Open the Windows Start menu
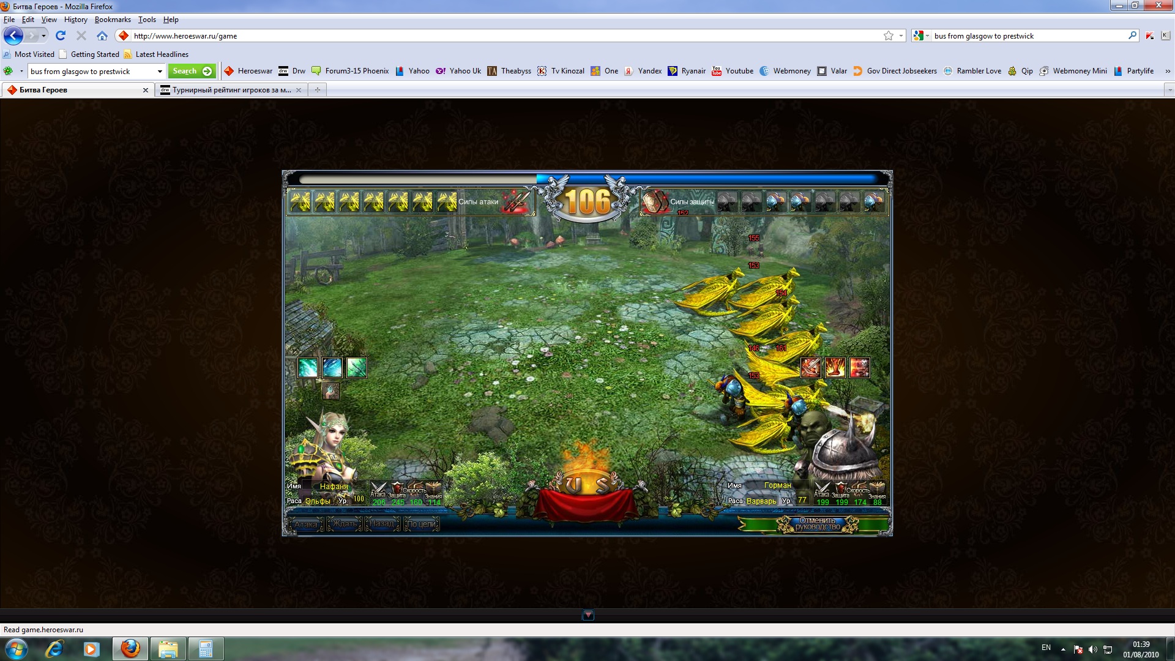This screenshot has height=661, width=1175. tap(16, 649)
